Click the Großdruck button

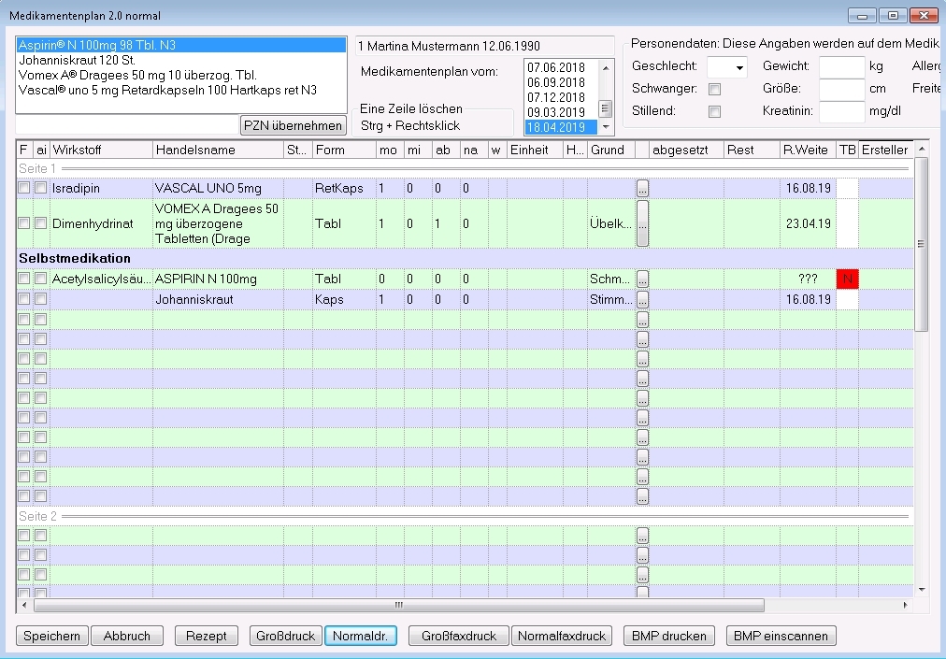tap(285, 636)
